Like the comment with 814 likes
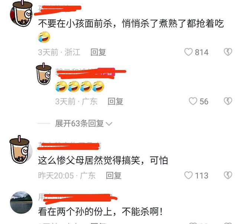Image resolution: width=245 pixels, height=224 pixels. click(188, 52)
